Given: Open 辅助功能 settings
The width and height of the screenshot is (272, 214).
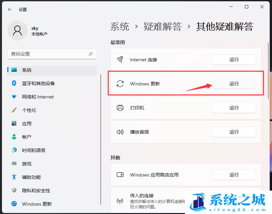Looking at the screenshot, I should pos(31,177).
